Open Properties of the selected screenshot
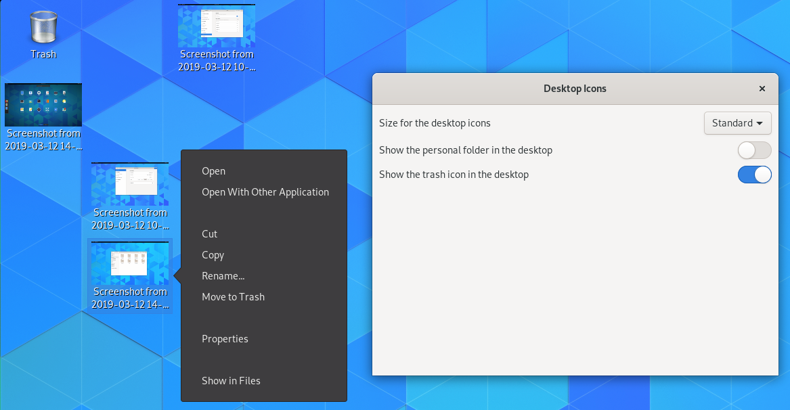This screenshot has height=410, width=790. pos(225,339)
